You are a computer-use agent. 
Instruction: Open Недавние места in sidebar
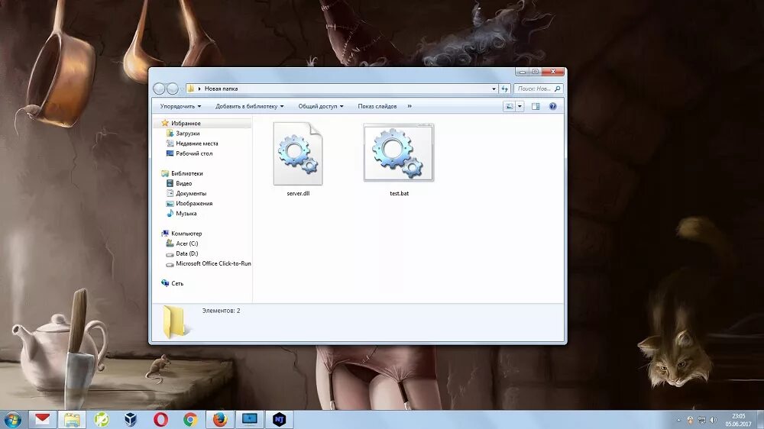click(x=197, y=144)
